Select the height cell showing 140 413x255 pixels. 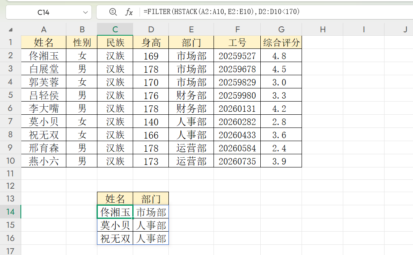coord(151,122)
